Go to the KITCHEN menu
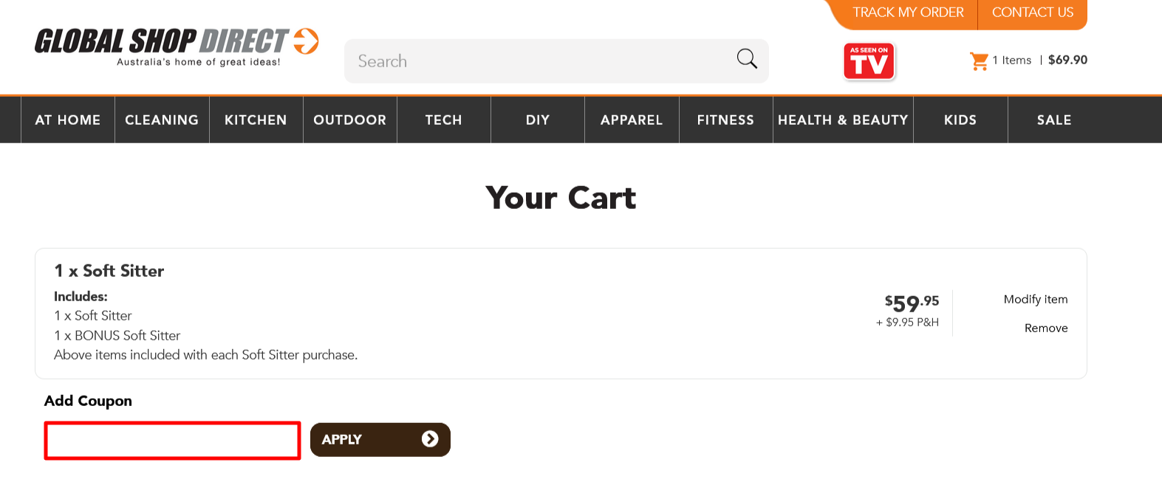The height and width of the screenshot is (482, 1162). (x=256, y=120)
